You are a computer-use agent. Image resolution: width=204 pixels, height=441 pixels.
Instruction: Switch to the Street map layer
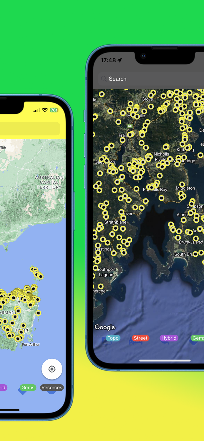point(141,338)
